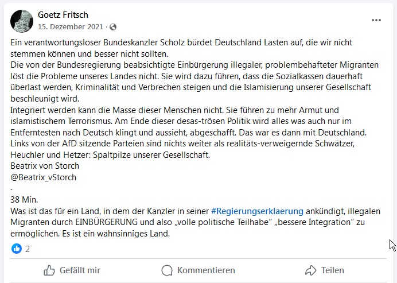397x283 pixels.
Task: Open the Goetz Fritsch profile name link
Action: 63,15
